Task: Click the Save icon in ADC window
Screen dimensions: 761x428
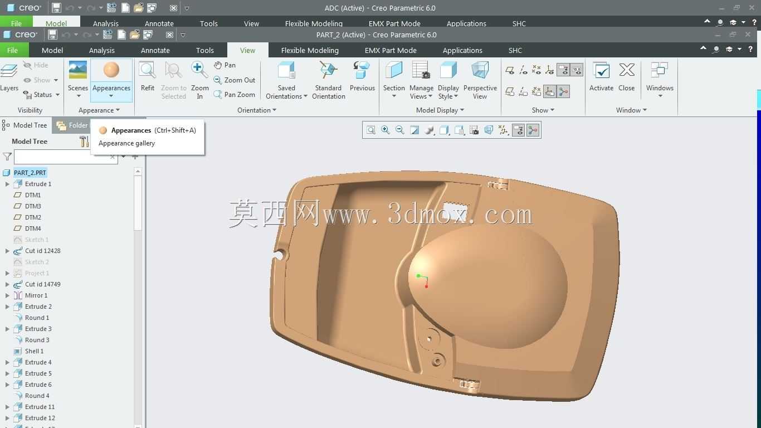Action: 56,8
